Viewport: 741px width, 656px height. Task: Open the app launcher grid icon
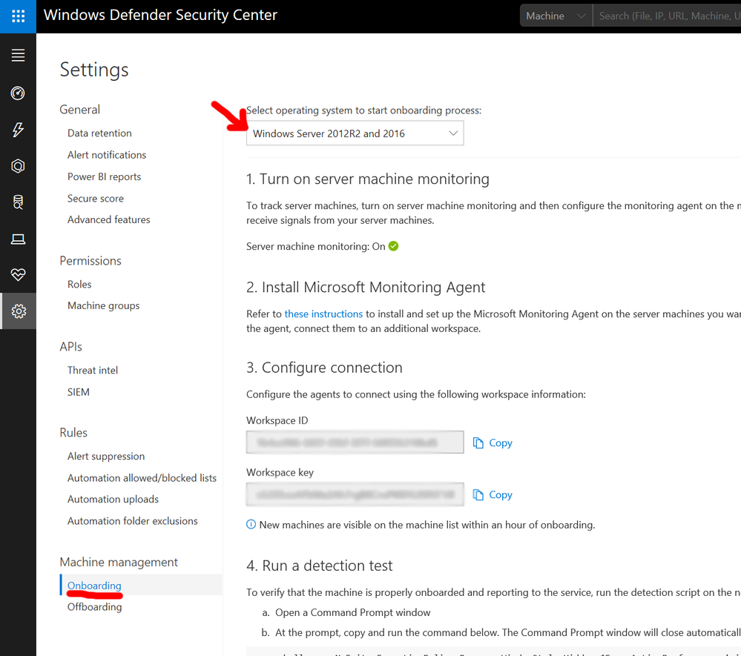click(x=18, y=16)
